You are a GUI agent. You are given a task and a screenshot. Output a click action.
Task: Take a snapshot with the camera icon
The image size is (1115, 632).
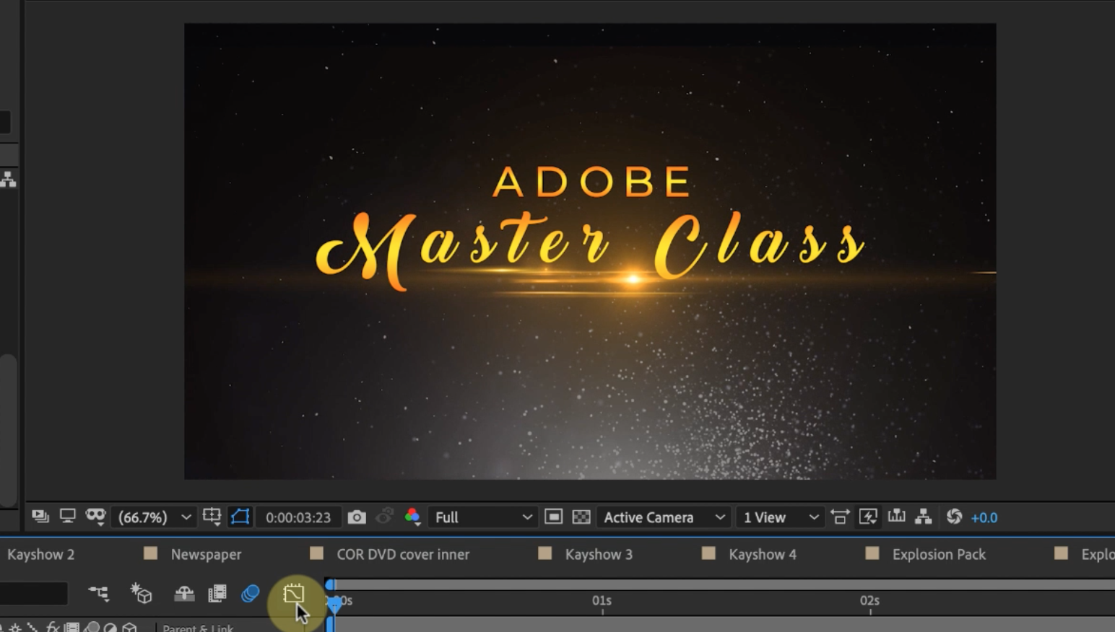357,517
